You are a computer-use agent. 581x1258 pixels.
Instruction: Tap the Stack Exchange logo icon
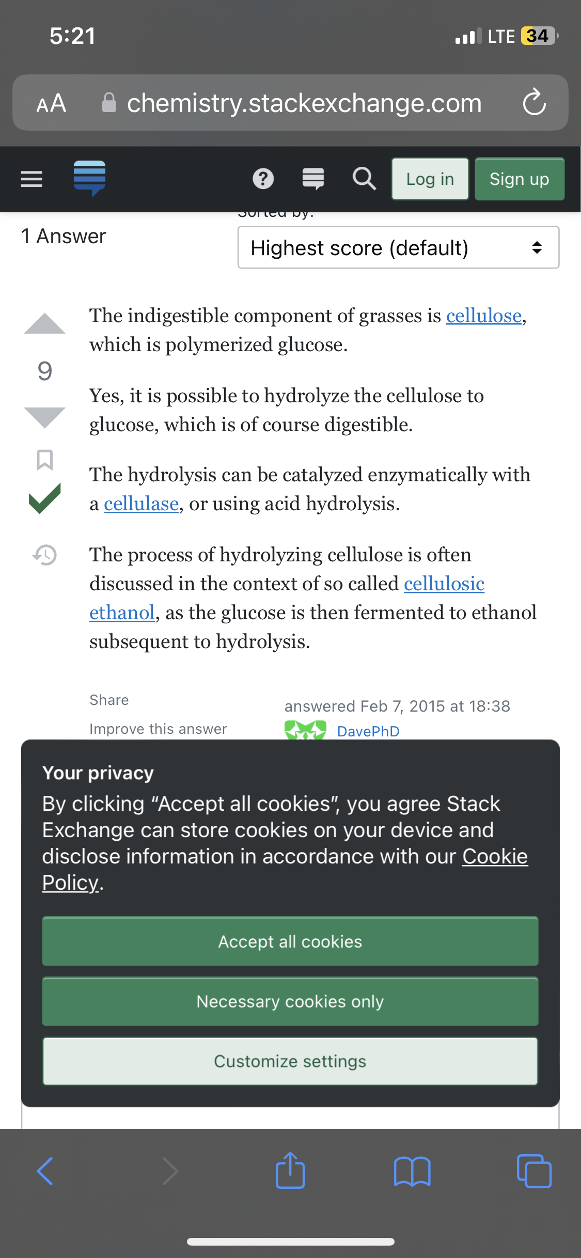click(x=89, y=178)
